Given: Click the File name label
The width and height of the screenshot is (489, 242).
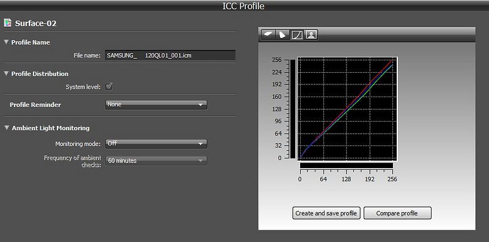Looking at the screenshot, I should tap(87, 56).
